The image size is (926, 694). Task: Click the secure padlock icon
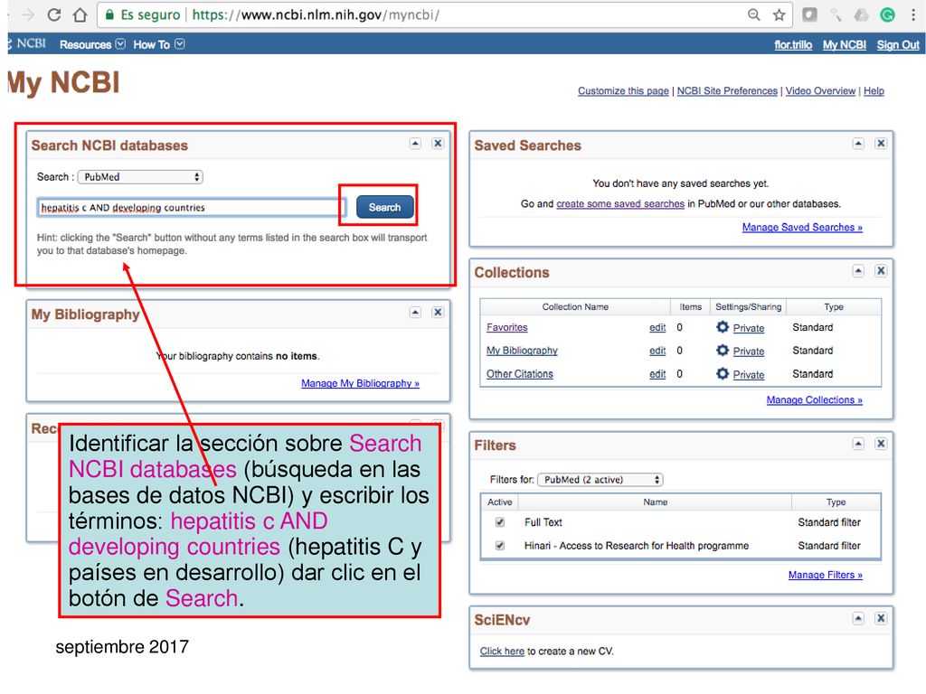[109, 14]
